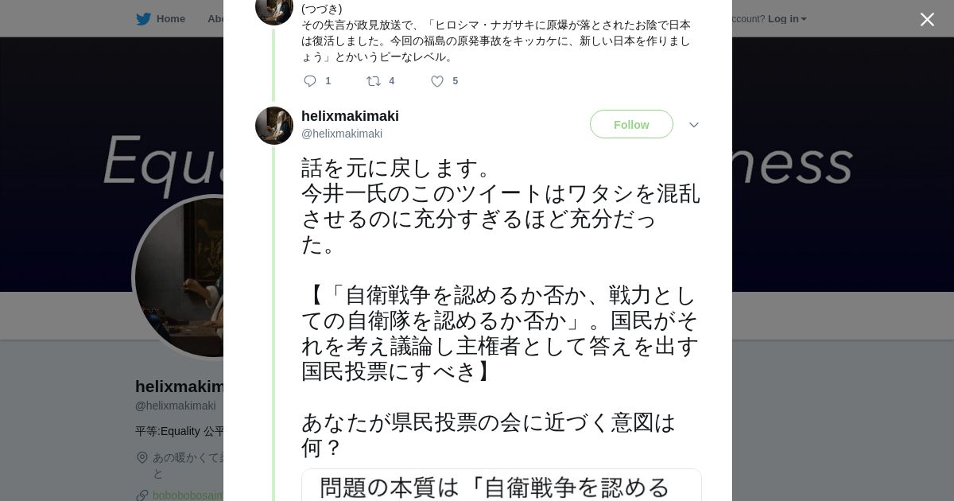Follow helixmakimaki with the Follow button
This screenshot has height=501, width=954.
[631, 125]
